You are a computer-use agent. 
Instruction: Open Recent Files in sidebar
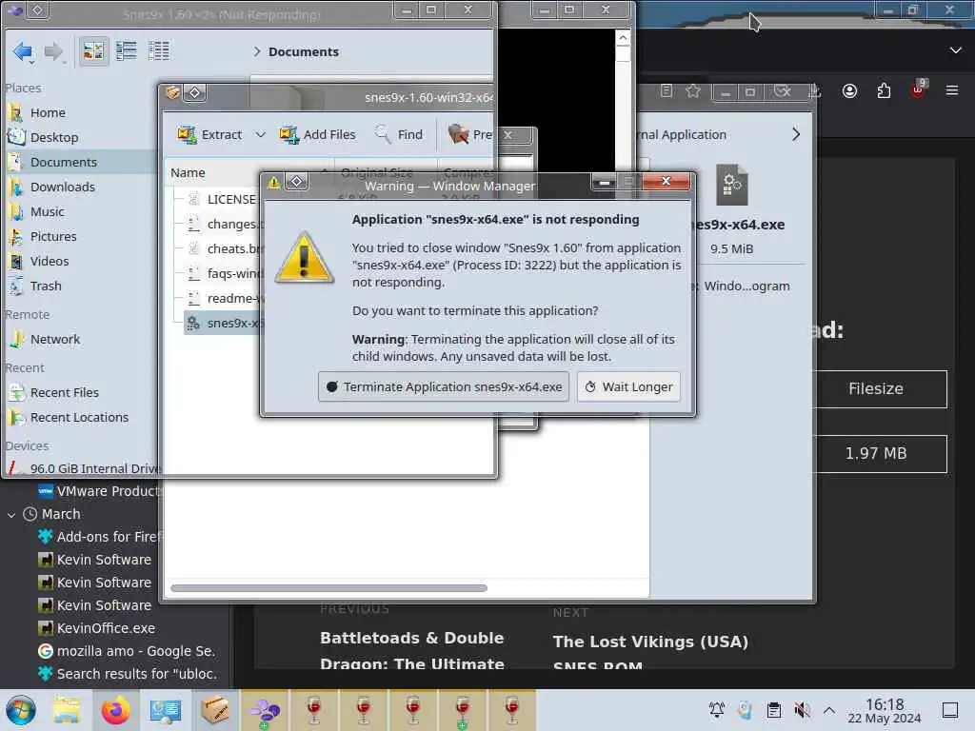point(64,393)
